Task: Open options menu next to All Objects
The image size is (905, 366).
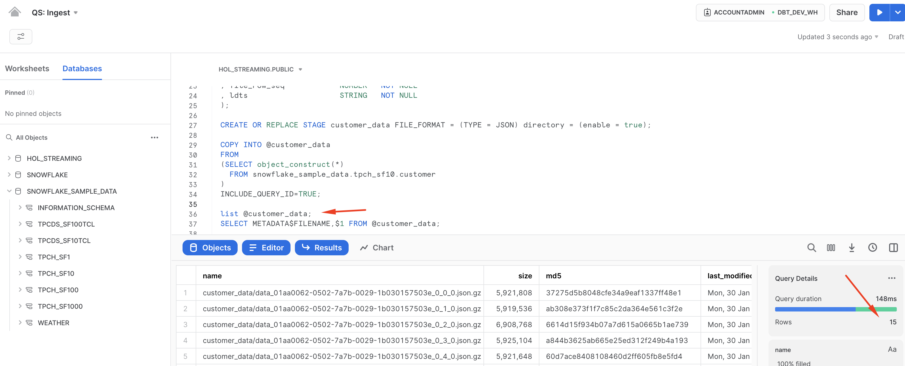Action: tap(155, 137)
